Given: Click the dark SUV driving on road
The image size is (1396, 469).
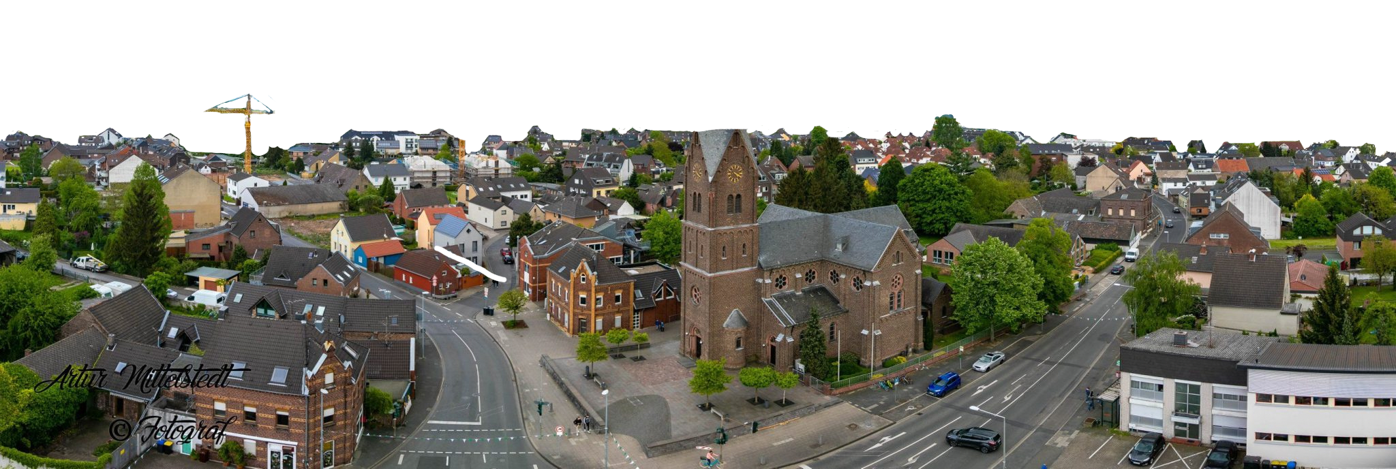Looking at the screenshot, I should pyautogui.click(x=973, y=438).
